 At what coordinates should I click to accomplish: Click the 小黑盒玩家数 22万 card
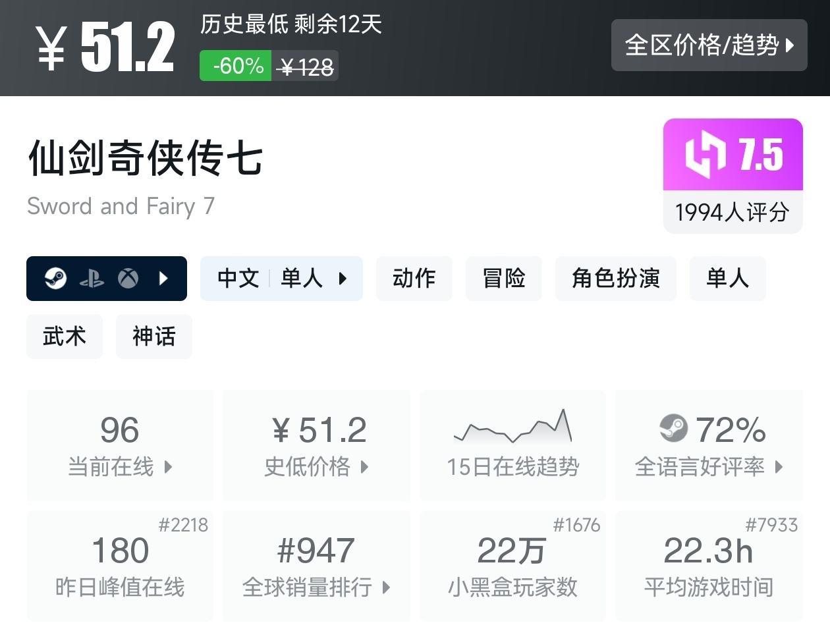point(512,566)
